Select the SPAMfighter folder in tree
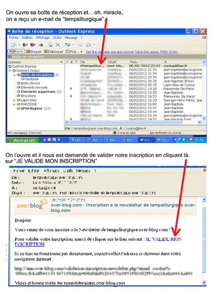 point(31,108)
